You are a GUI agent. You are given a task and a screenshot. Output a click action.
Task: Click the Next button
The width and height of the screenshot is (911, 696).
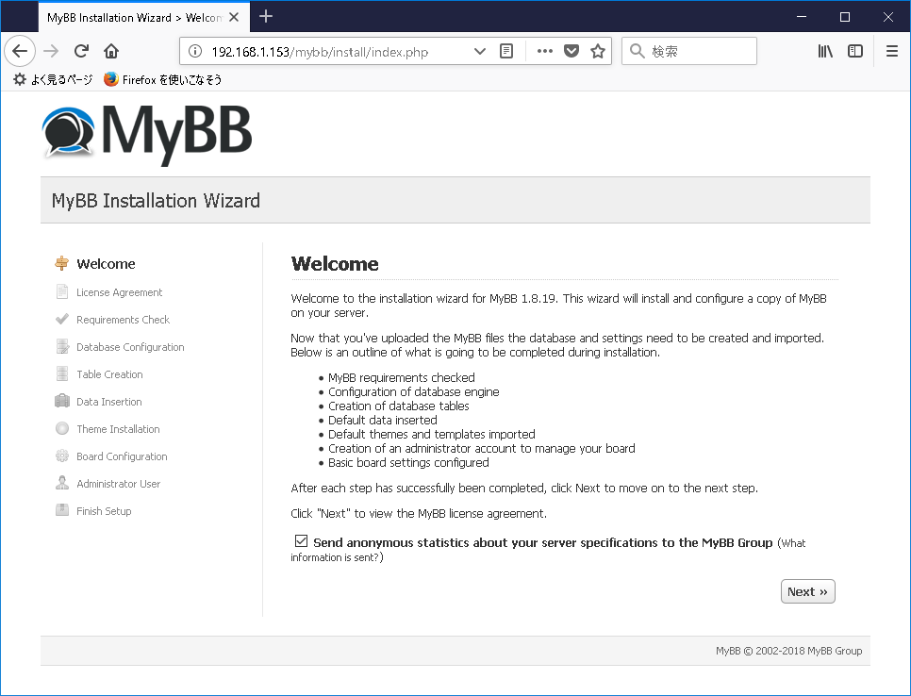coord(807,591)
